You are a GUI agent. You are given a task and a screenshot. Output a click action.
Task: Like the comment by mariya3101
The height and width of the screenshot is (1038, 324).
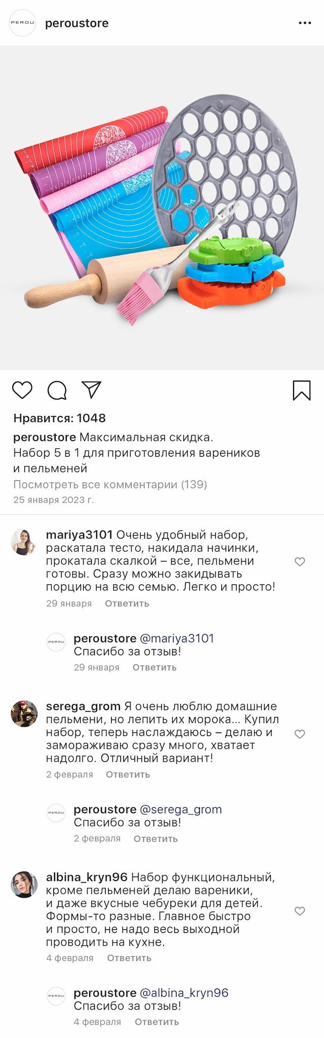click(x=300, y=562)
